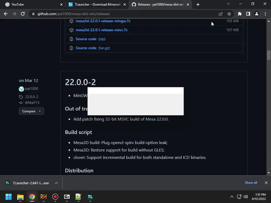
Task: Click the tab search chevron in title bar
Action: coord(228,4)
